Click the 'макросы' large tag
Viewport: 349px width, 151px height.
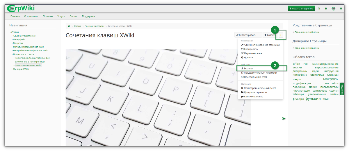click(x=331, y=79)
